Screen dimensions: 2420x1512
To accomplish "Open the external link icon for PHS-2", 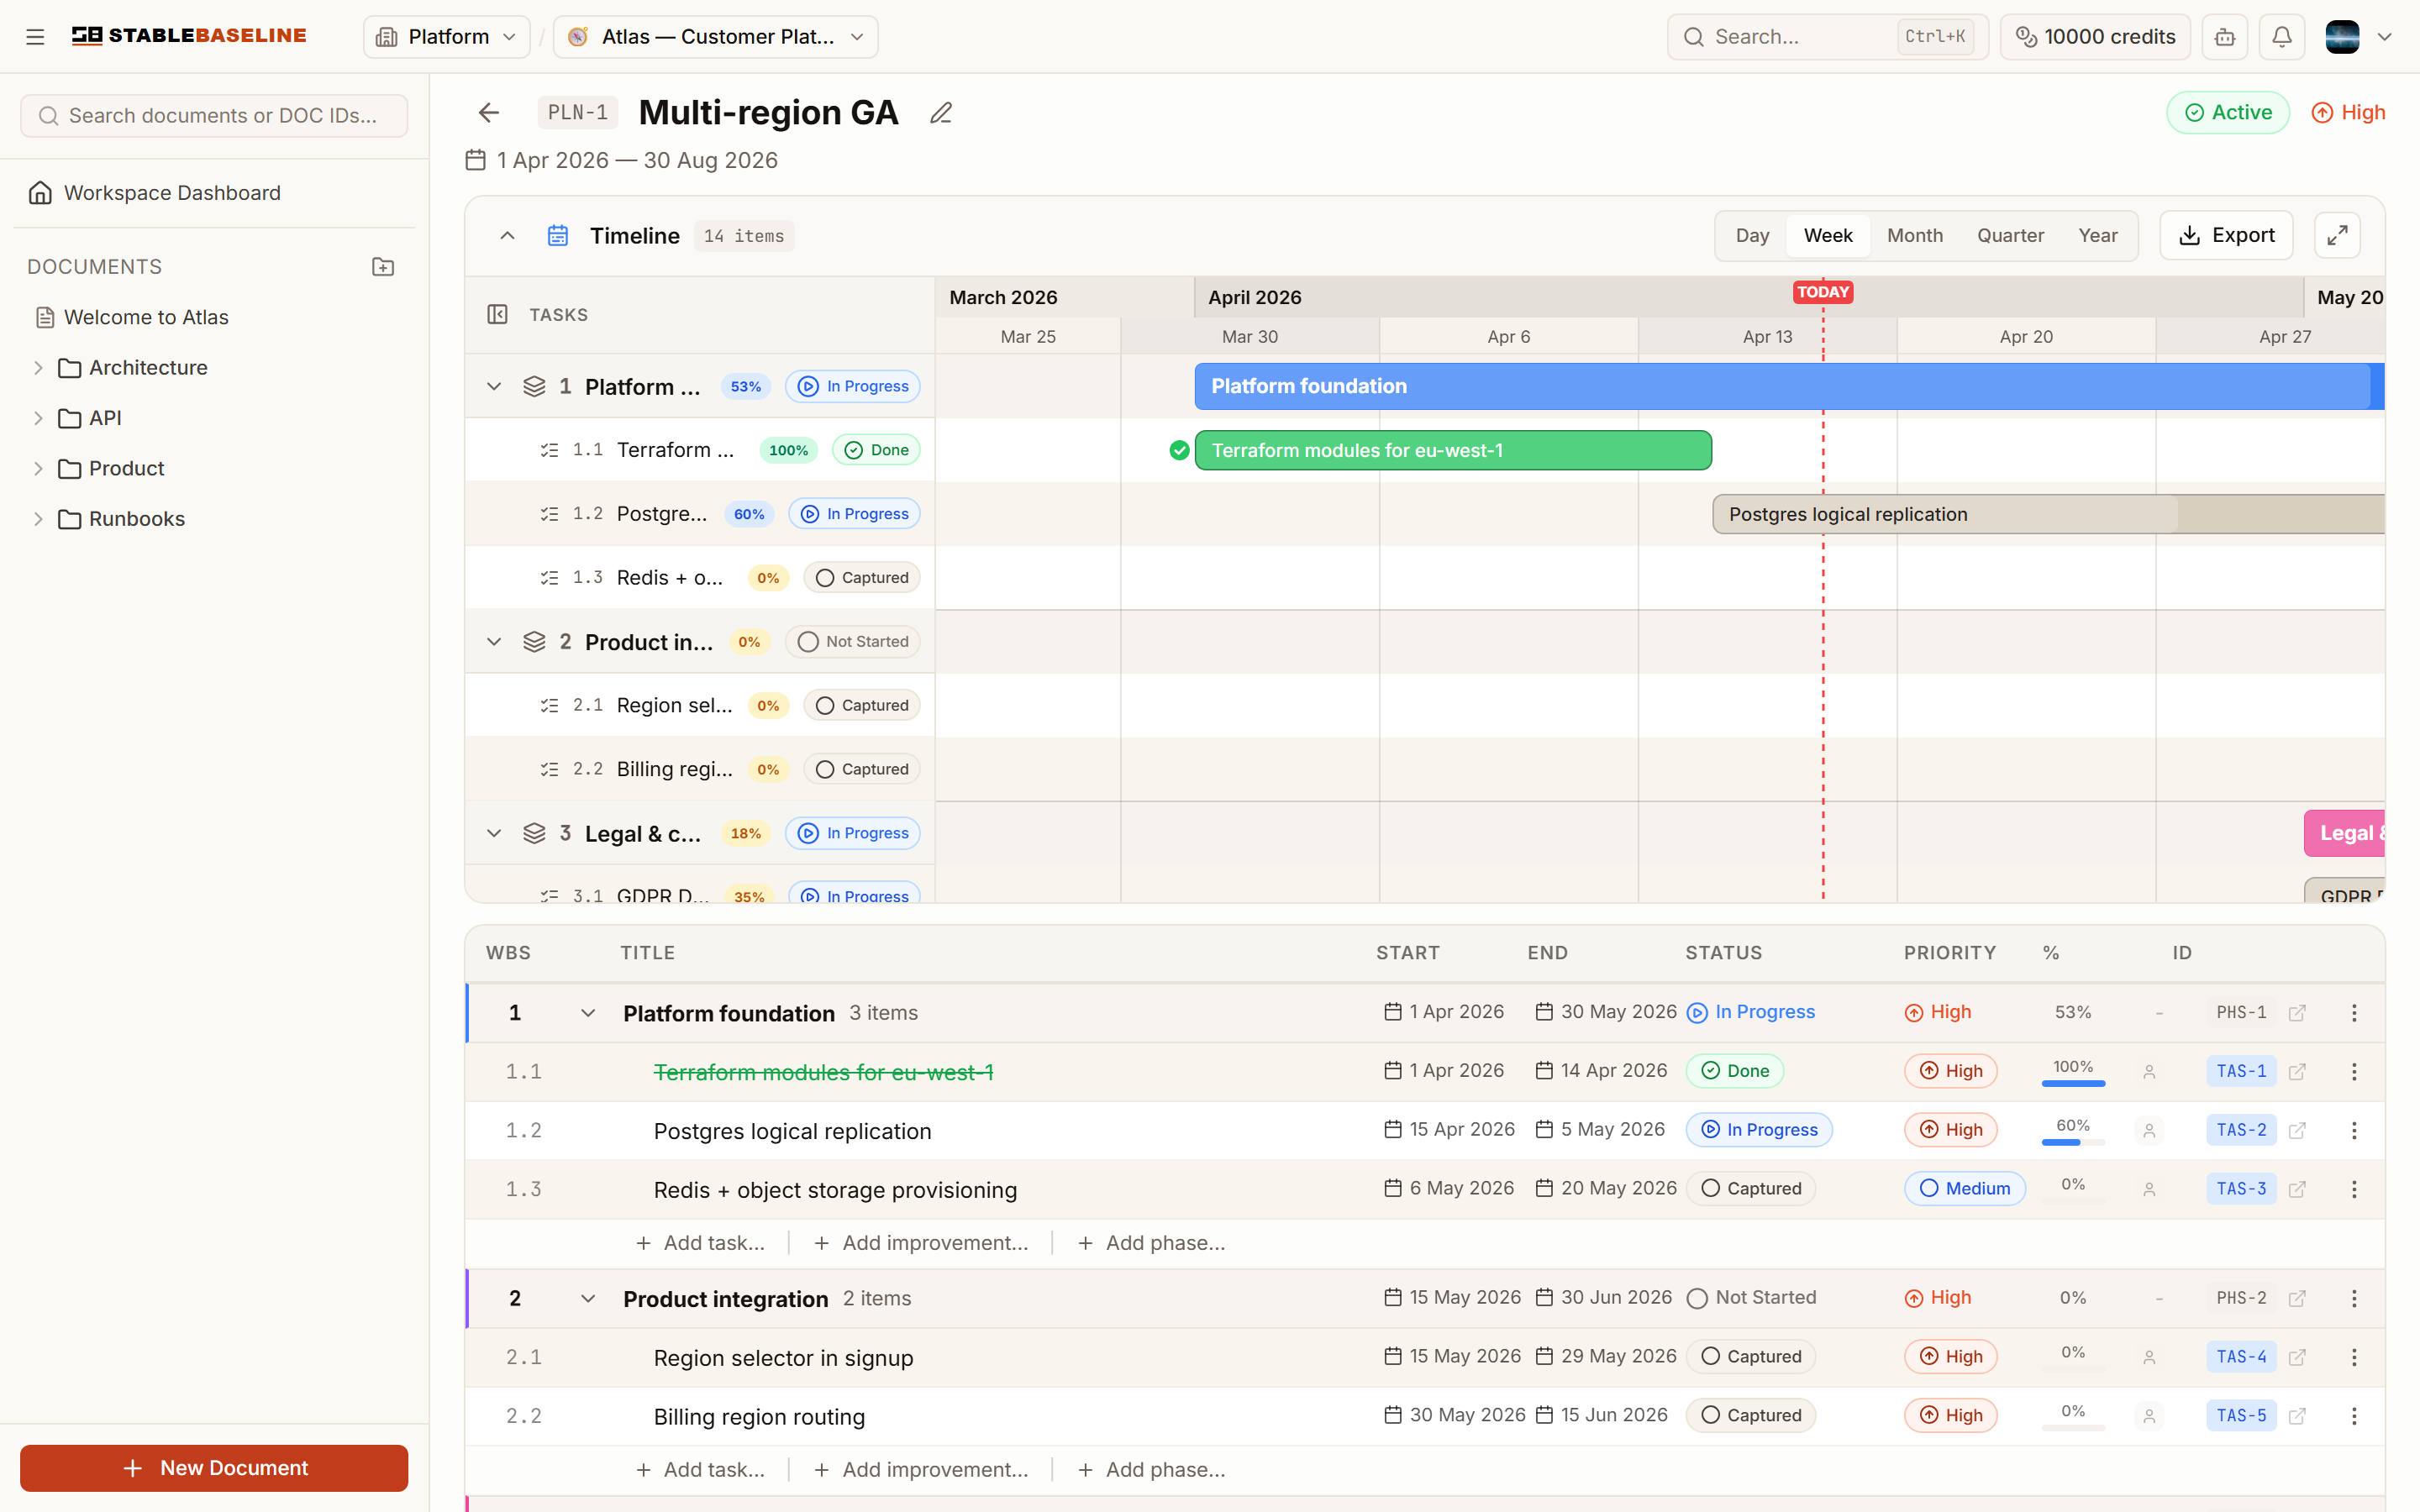I will pyautogui.click(x=2297, y=1298).
